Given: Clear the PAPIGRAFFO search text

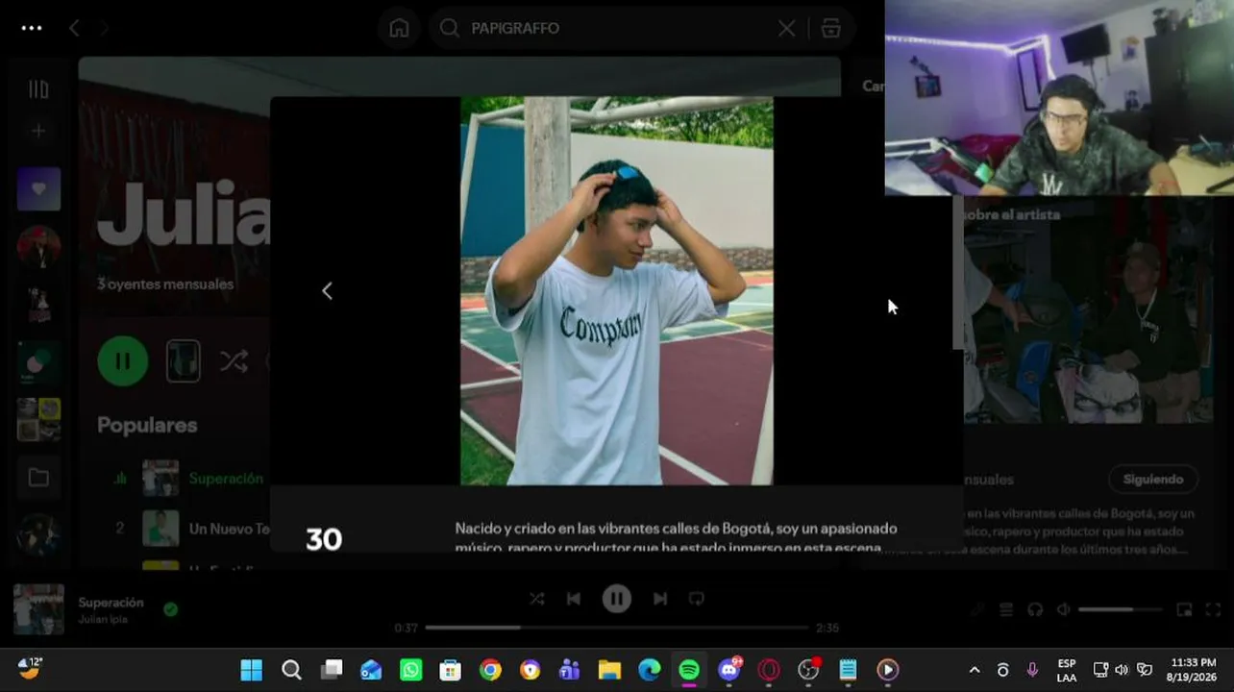Looking at the screenshot, I should pyautogui.click(x=786, y=29).
